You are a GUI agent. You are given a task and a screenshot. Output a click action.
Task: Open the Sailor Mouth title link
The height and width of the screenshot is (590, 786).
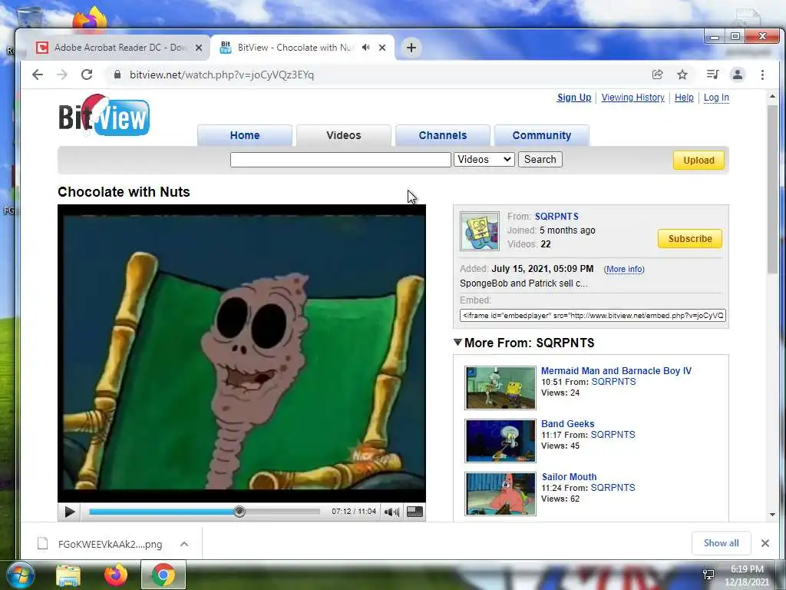pos(569,476)
